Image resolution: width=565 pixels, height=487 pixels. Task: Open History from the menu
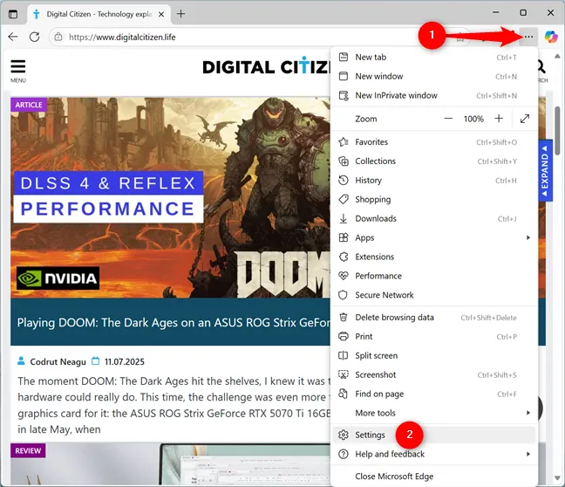click(x=433, y=180)
